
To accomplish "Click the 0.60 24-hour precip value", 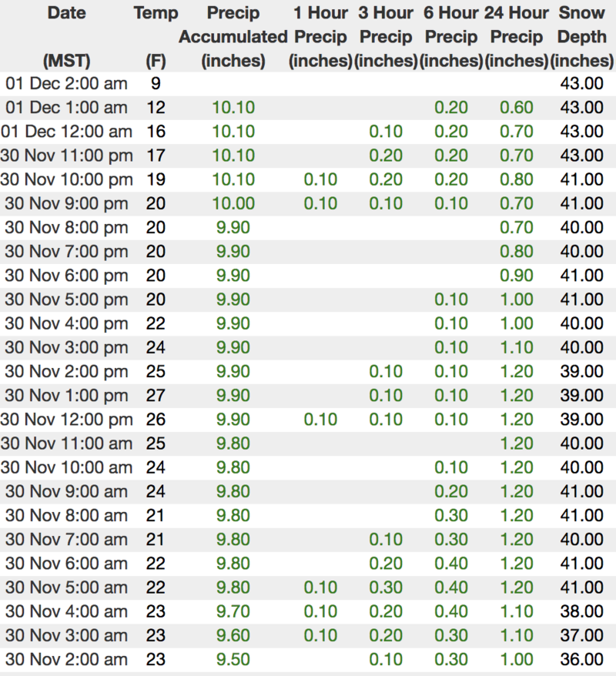I will [x=517, y=108].
